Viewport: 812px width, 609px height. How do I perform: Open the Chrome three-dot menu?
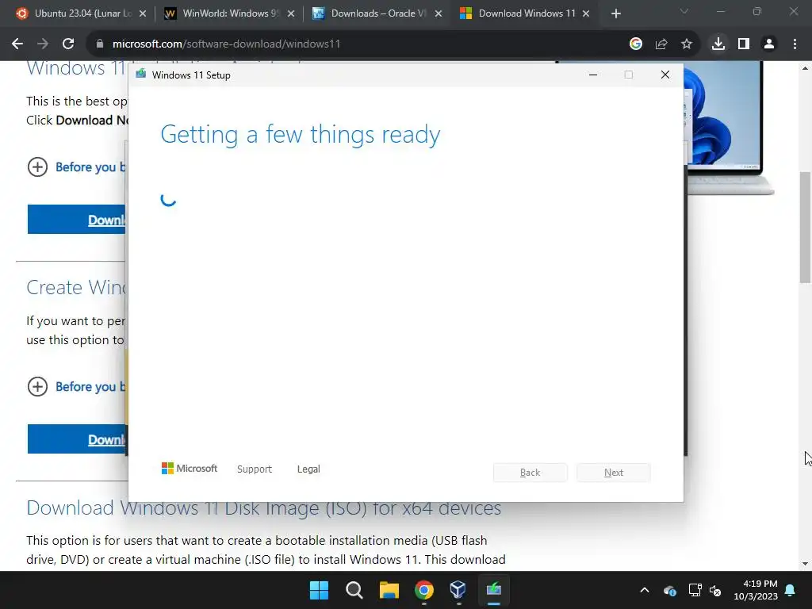[x=795, y=44]
